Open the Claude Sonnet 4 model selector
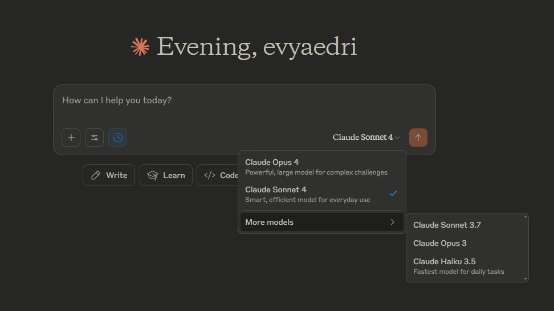 click(x=366, y=138)
